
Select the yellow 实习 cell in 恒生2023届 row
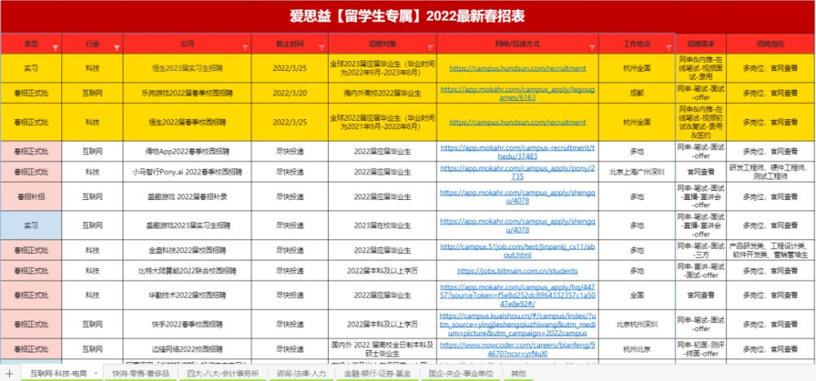[x=31, y=69]
